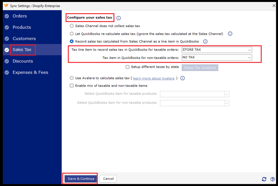
Task: Follow the learn more about Avalara link
Action: [x=154, y=78]
